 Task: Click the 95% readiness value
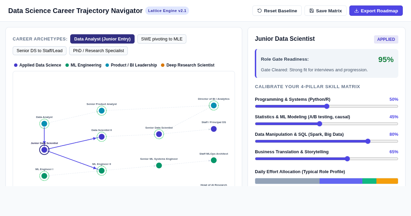coord(386,60)
